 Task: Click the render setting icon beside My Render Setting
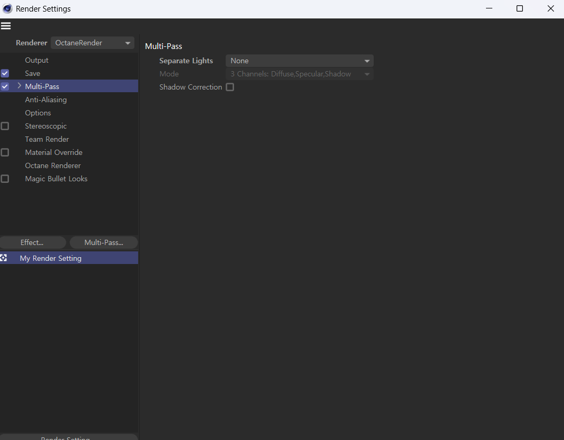4,258
